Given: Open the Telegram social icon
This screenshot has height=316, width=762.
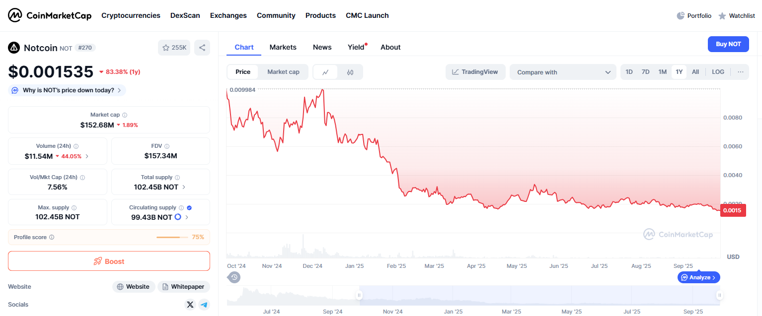Looking at the screenshot, I should pos(204,305).
